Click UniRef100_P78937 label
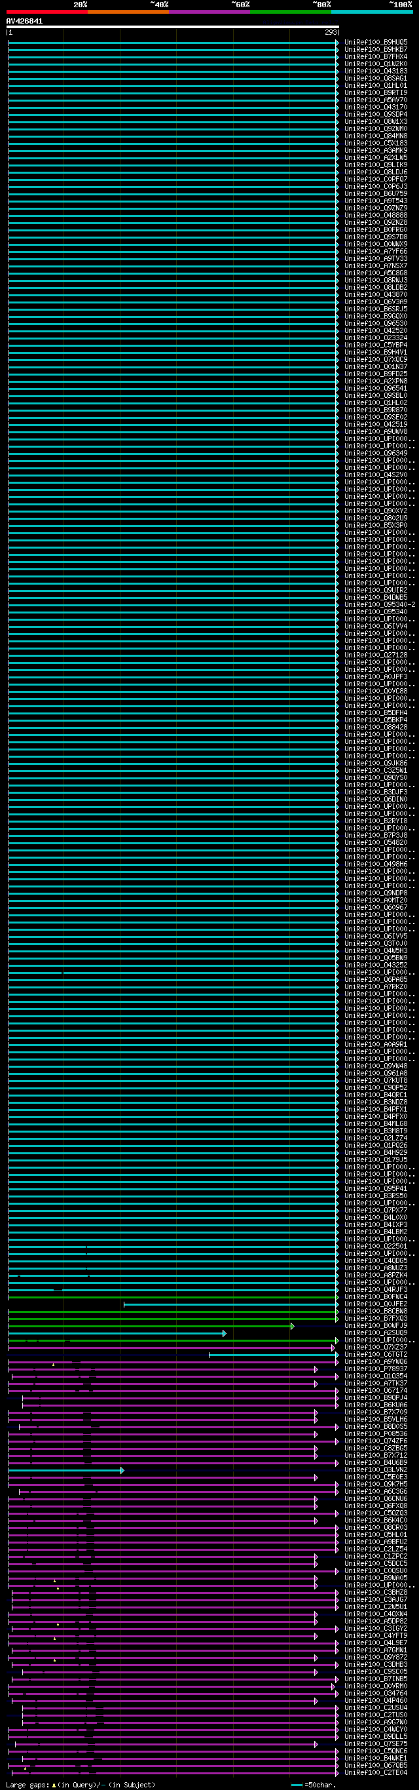 [376, 1369]
